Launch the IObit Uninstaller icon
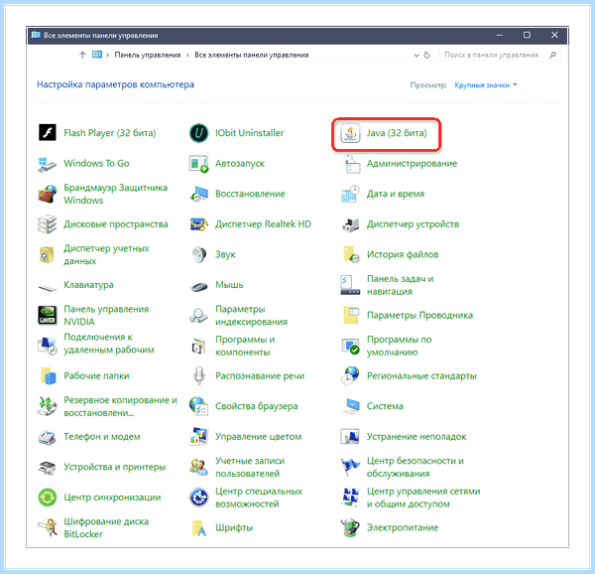 (x=199, y=133)
